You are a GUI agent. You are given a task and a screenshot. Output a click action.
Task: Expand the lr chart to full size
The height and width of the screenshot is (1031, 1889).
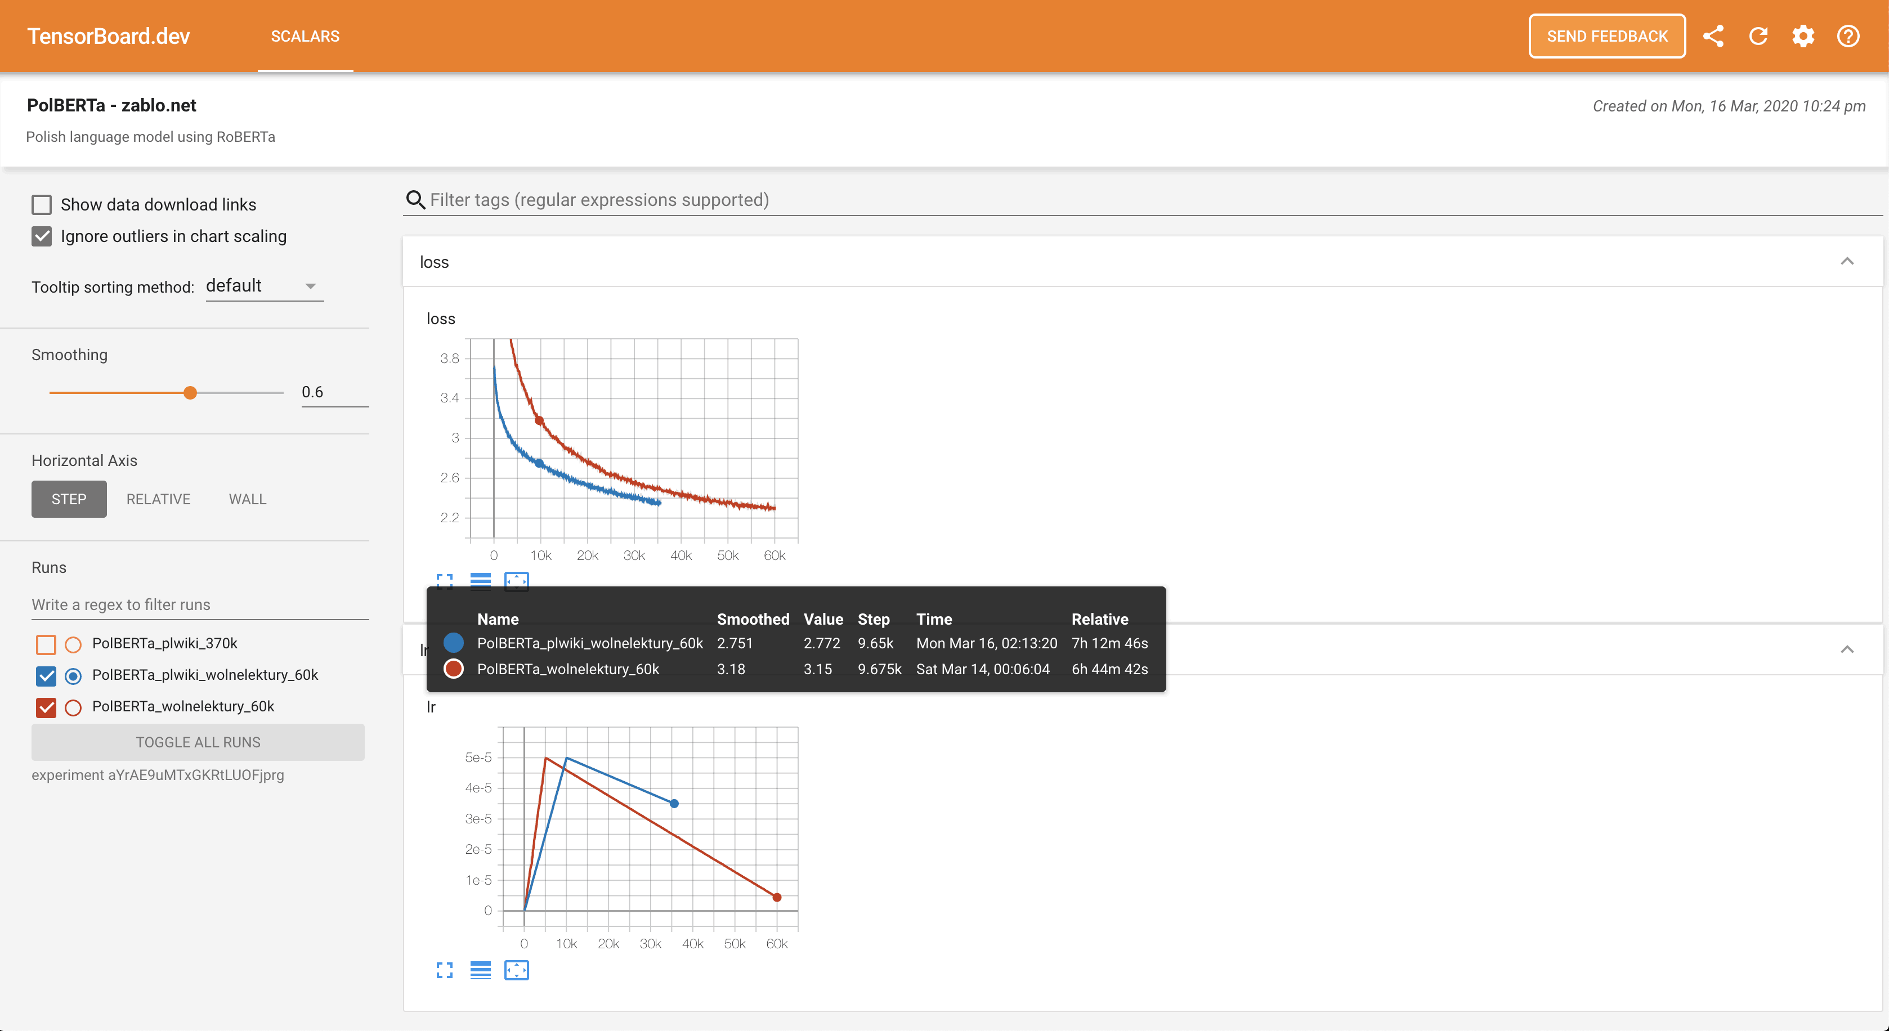[x=444, y=970]
